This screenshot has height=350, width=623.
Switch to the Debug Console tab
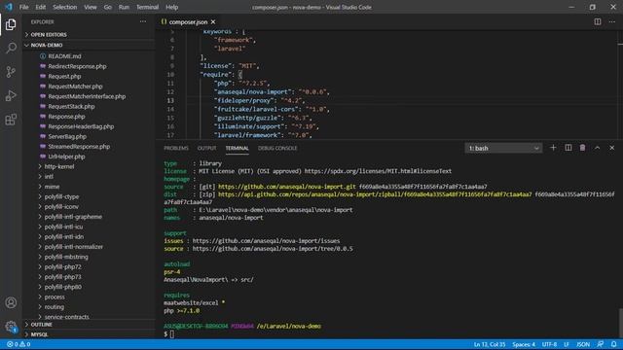click(277, 148)
